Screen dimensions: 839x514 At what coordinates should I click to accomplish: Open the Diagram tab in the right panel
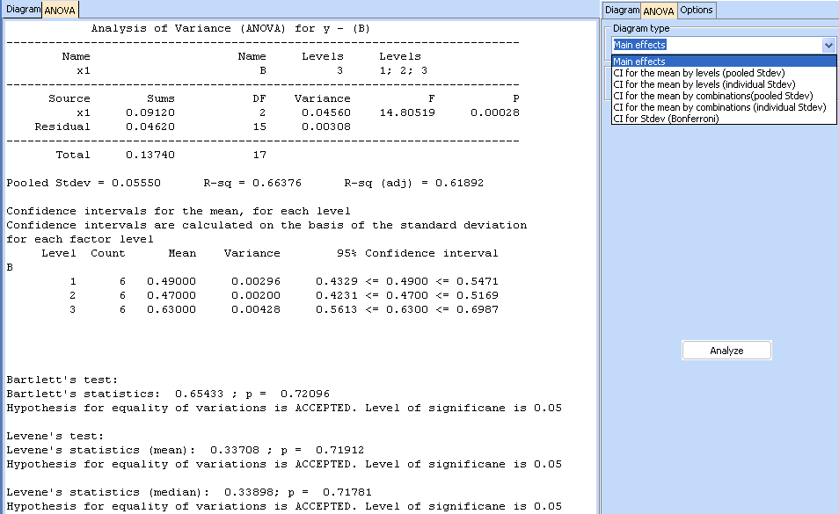(x=622, y=10)
